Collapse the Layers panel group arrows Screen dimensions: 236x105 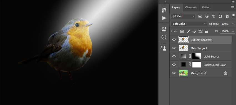coord(233,2)
